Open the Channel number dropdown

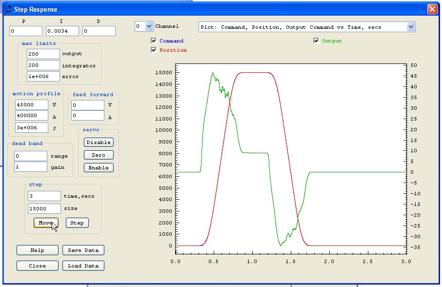(x=149, y=26)
